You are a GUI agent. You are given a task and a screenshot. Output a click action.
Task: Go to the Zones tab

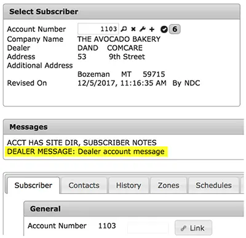[169, 185]
